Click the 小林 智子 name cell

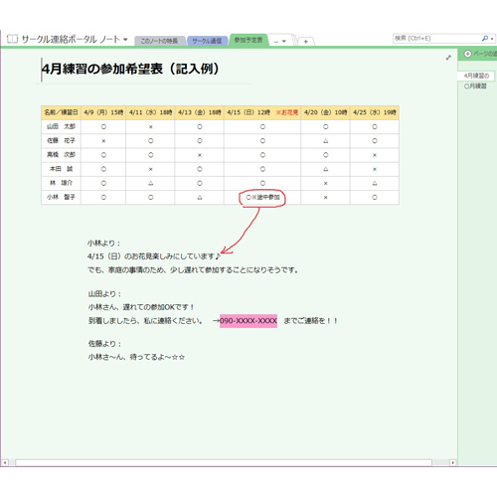62,197
